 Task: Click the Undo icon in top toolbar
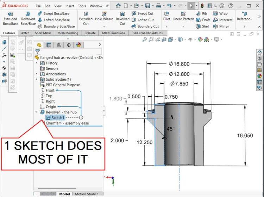point(169,6)
